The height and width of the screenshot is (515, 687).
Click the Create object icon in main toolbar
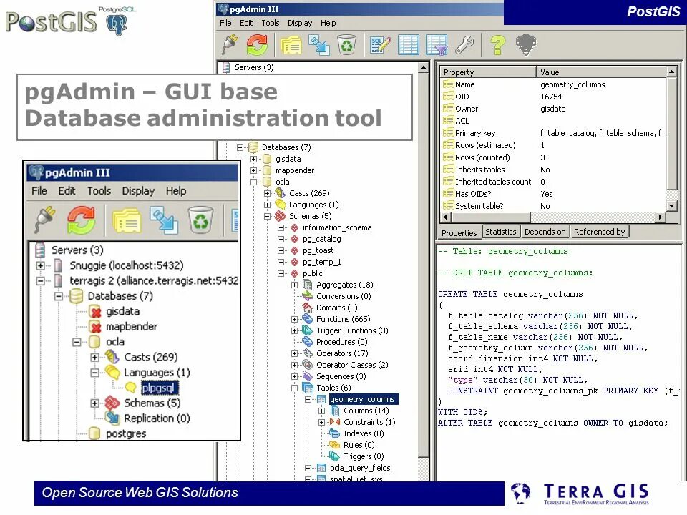[319, 45]
